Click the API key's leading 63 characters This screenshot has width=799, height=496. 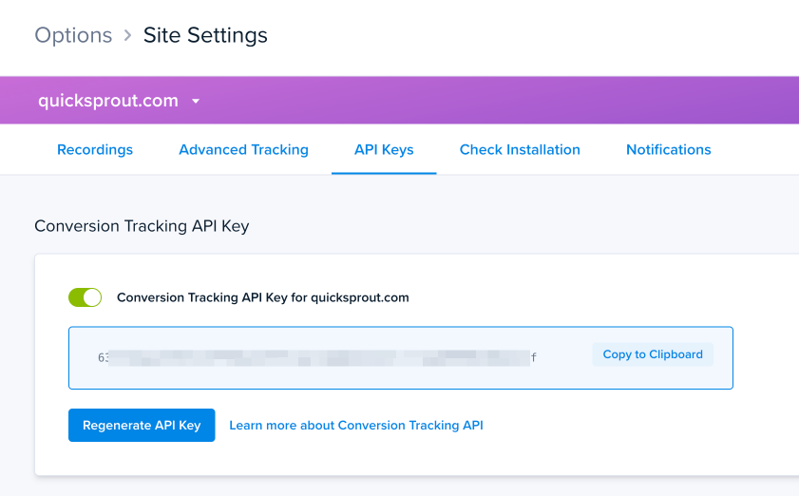(x=104, y=358)
